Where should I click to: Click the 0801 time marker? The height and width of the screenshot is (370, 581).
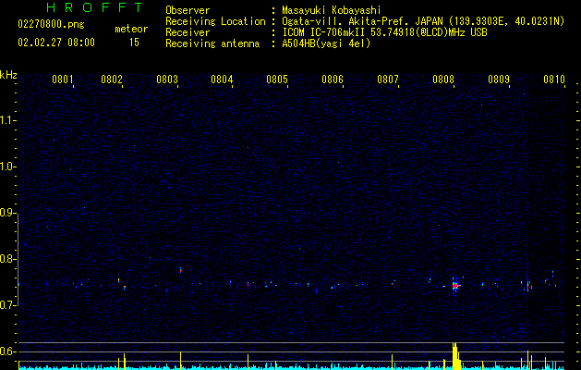point(62,80)
